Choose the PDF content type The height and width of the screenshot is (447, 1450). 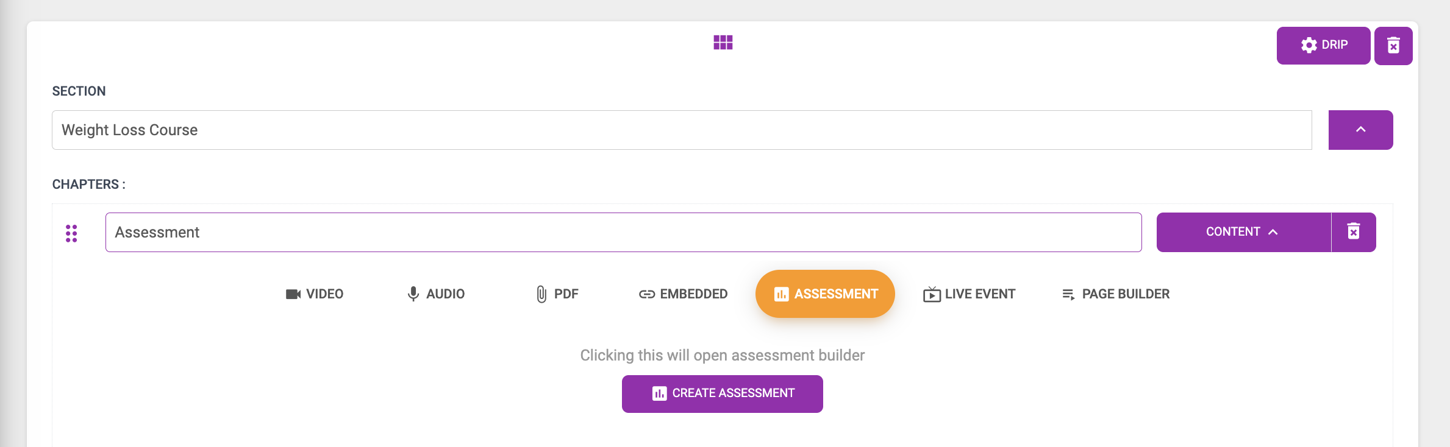(557, 294)
